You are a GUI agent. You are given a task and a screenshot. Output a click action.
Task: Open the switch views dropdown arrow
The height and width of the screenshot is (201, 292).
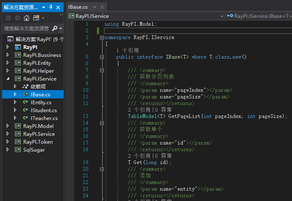point(43,18)
